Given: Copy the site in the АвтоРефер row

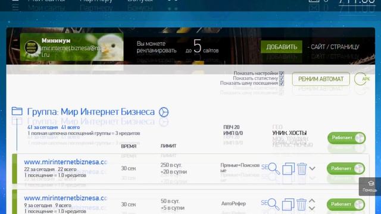Looking at the screenshot, I should coord(288,204).
